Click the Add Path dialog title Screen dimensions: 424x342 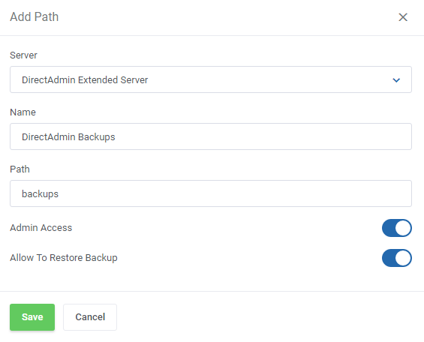35,16
